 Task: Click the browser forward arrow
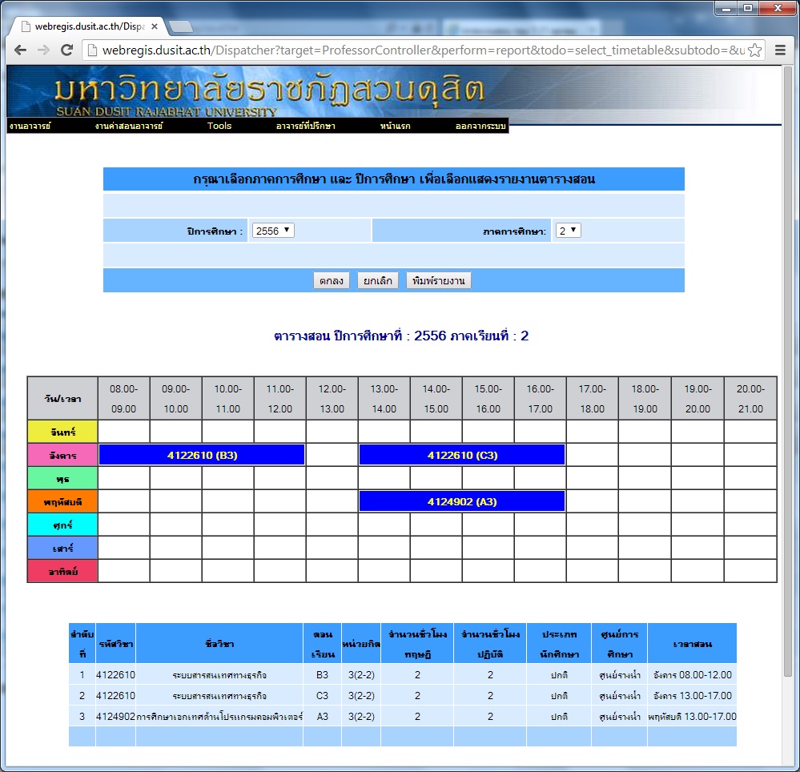tap(44, 50)
